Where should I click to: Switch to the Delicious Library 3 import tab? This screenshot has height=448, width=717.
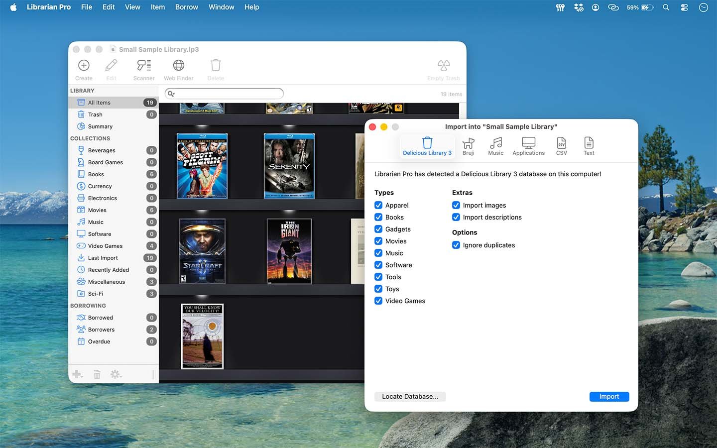point(427,146)
